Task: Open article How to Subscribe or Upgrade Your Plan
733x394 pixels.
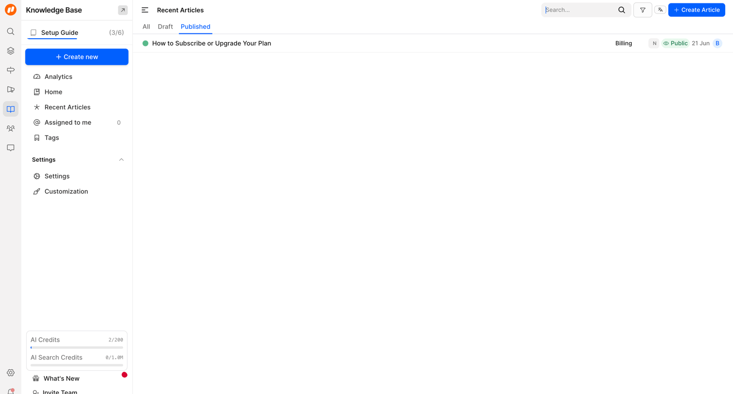Action: pos(211,44)
